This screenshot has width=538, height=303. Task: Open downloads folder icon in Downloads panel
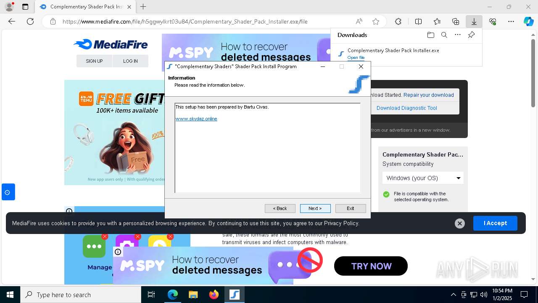click(430, 35)
